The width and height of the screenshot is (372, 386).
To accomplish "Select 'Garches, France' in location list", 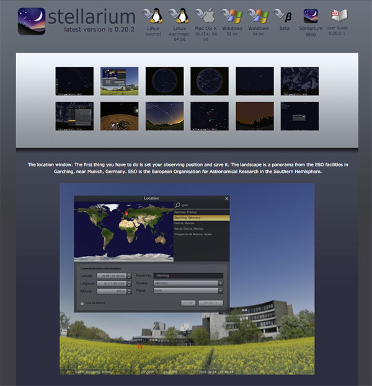I will [x=201, y=212].
